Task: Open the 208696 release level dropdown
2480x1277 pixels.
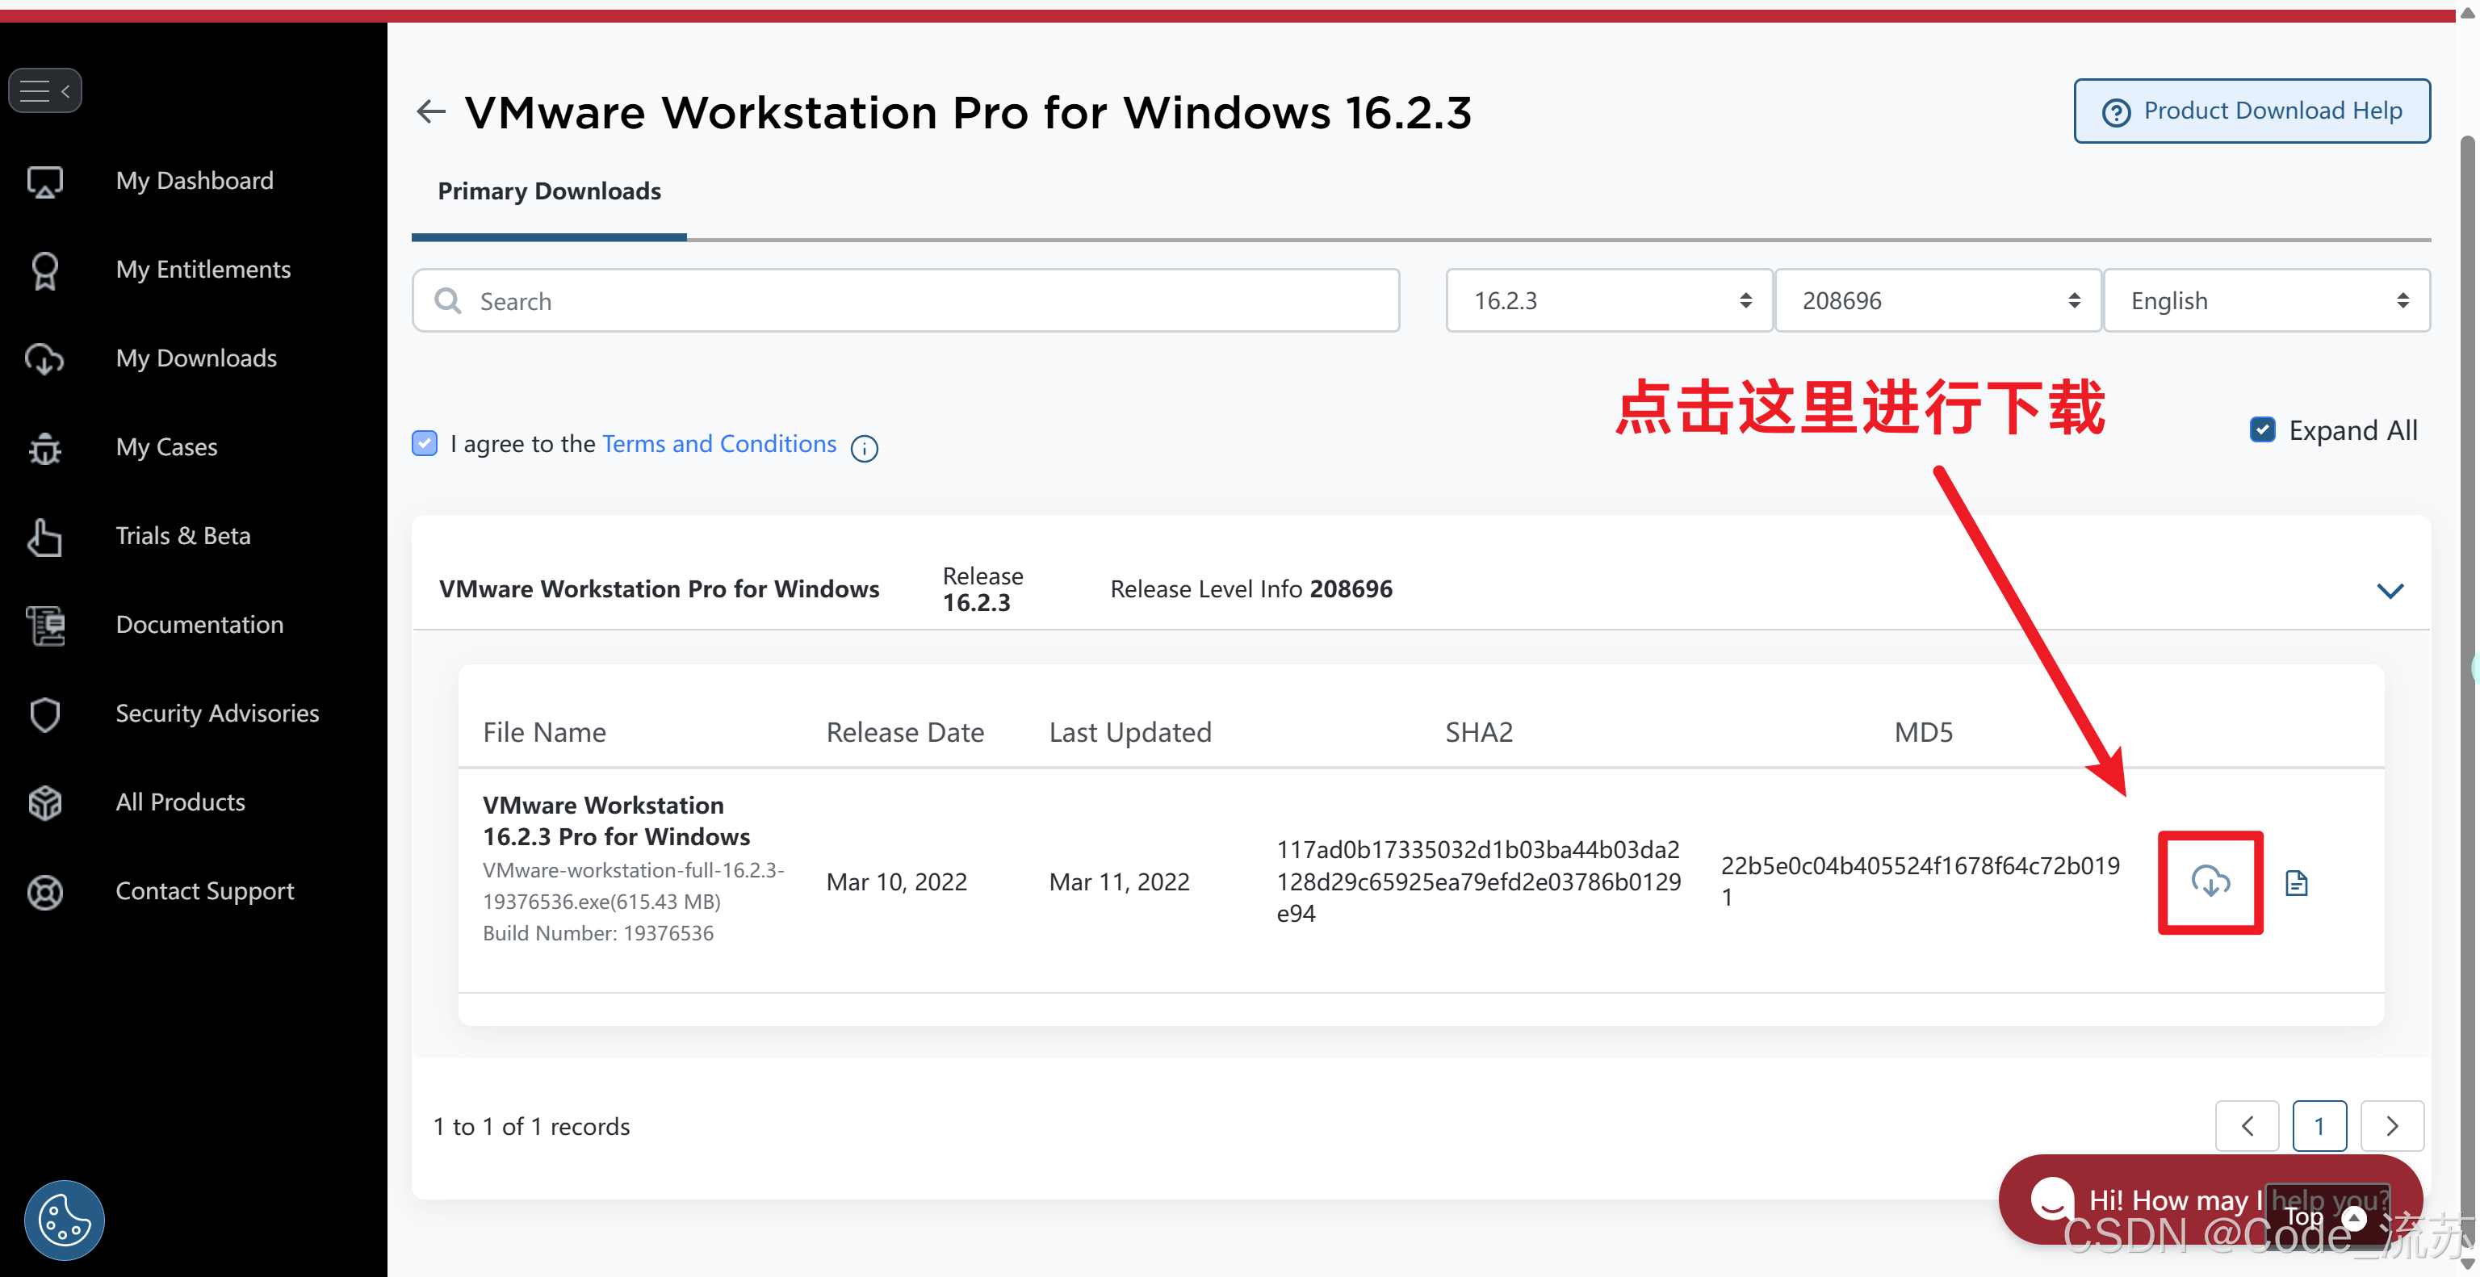Action: point(1937,301)
